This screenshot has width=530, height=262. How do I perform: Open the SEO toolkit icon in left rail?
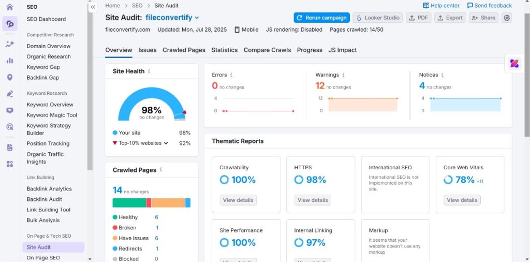[x=9, y=24]
